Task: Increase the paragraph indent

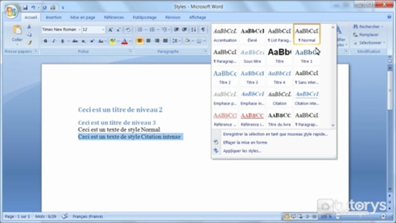Action: pyautogui.click(x=185, y=29)
